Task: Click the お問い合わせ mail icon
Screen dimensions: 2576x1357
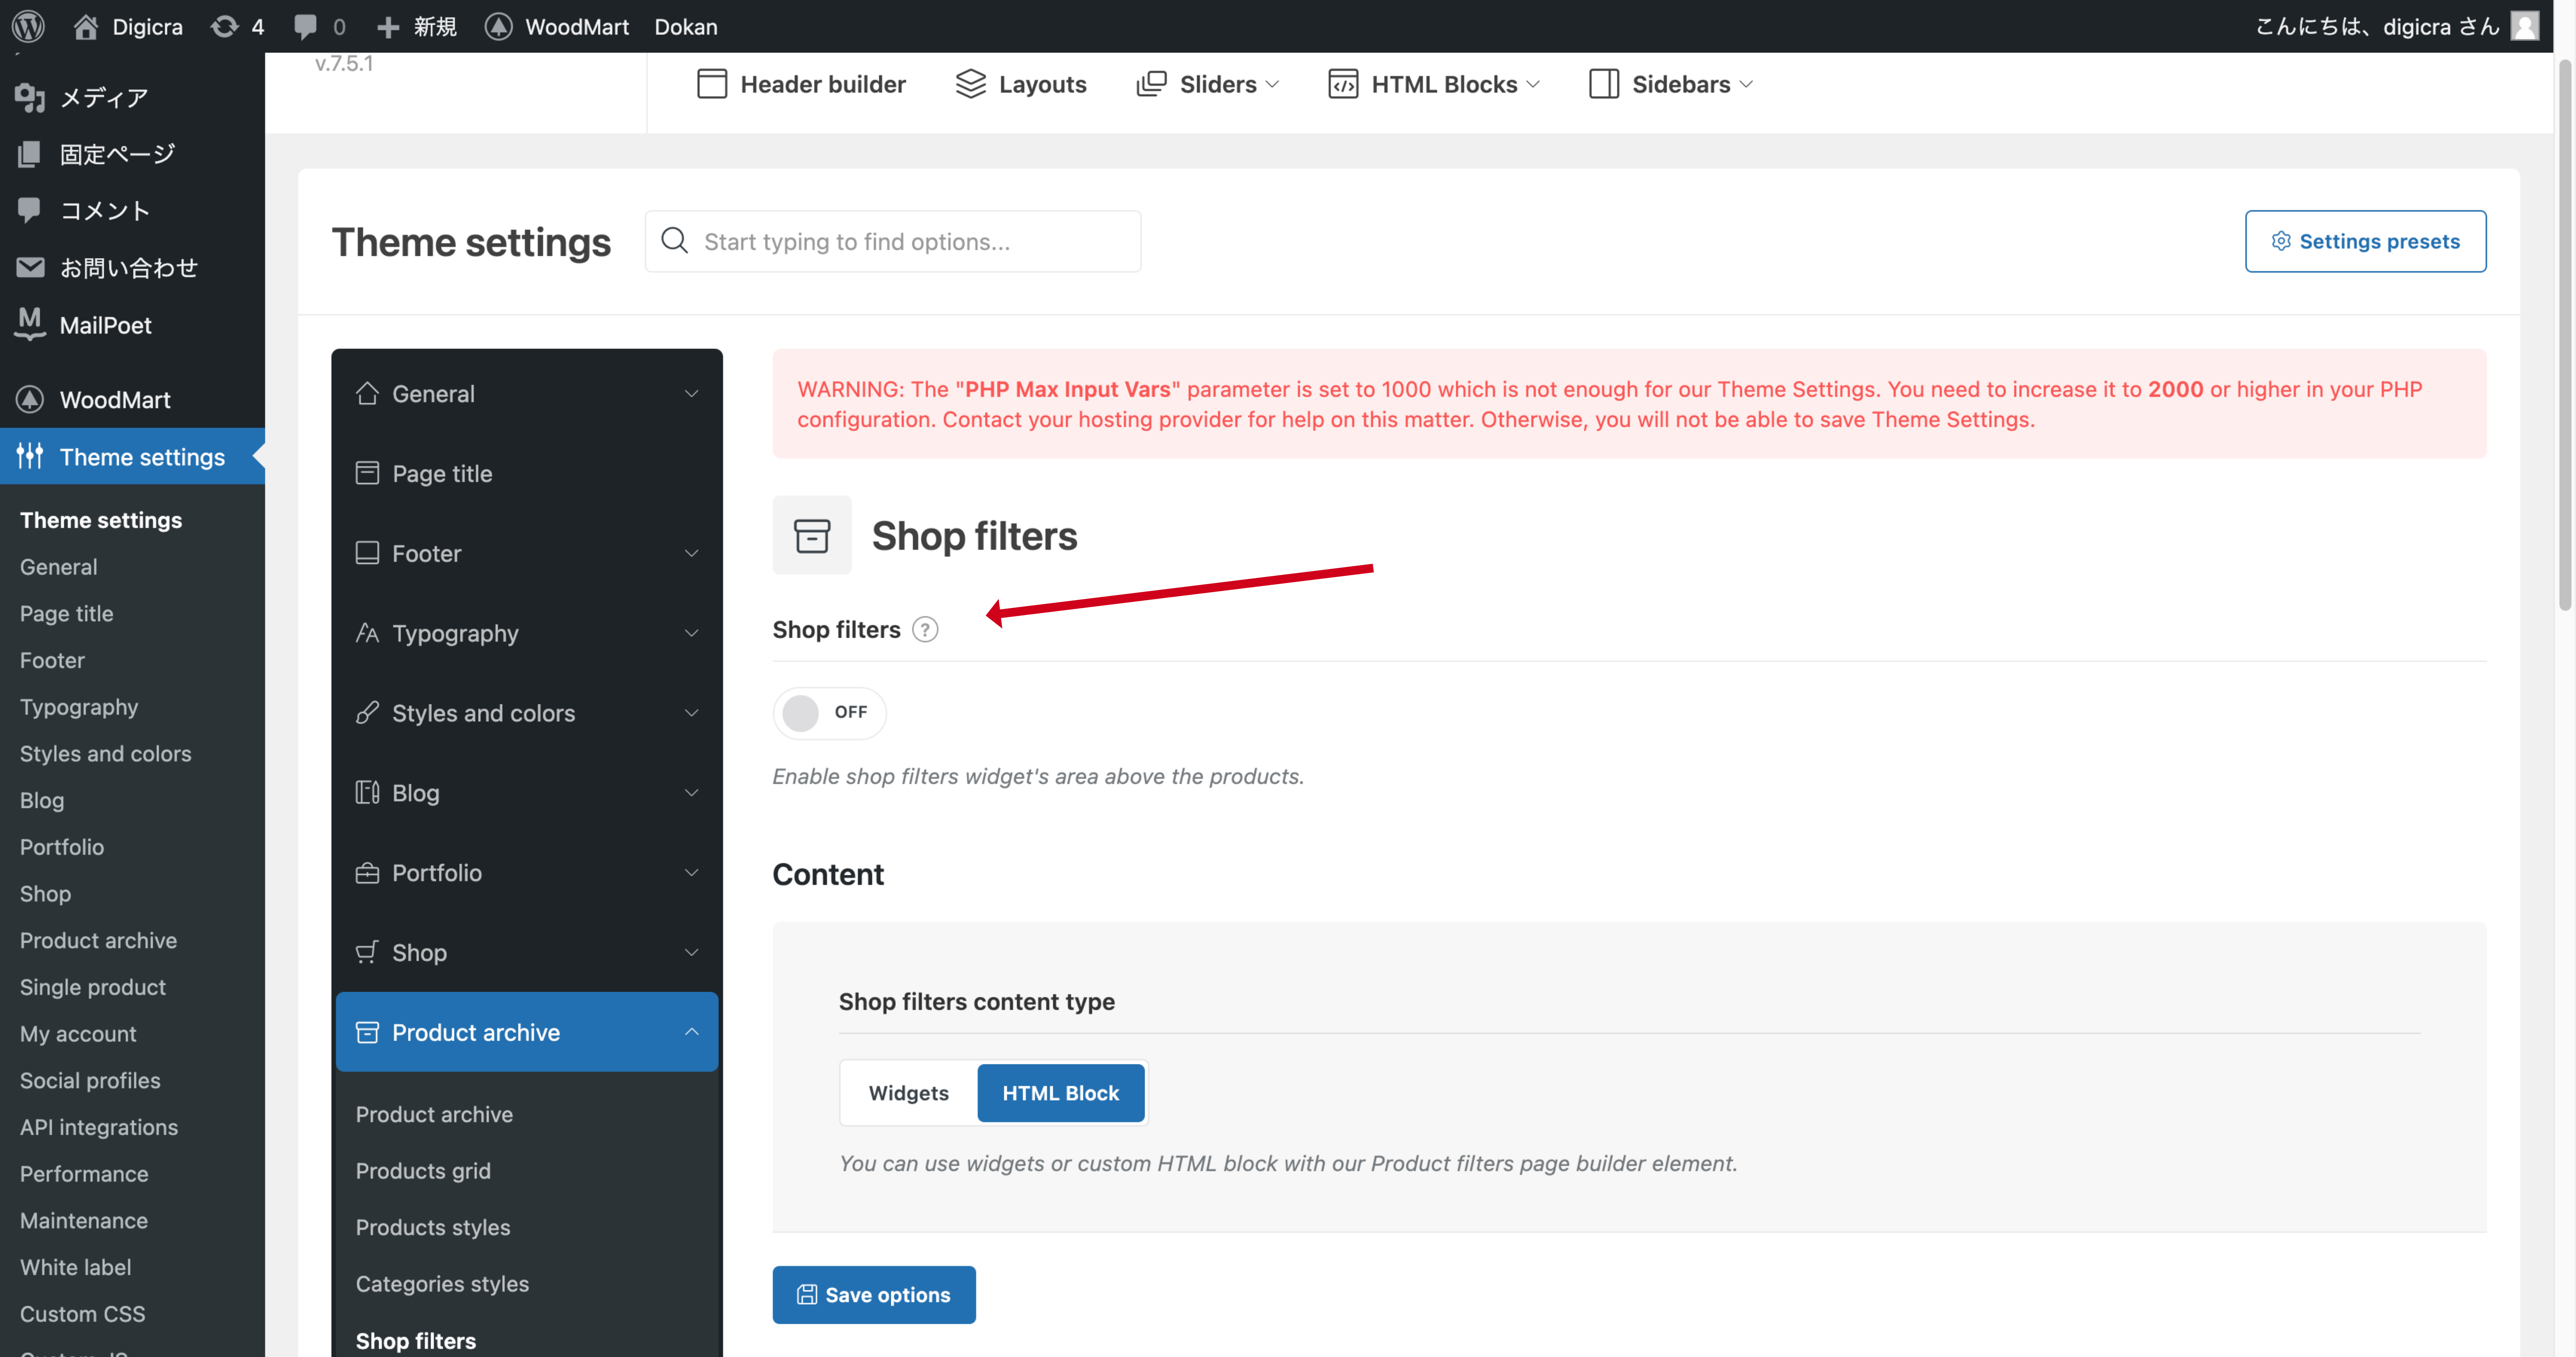Action: coord(30,267)
